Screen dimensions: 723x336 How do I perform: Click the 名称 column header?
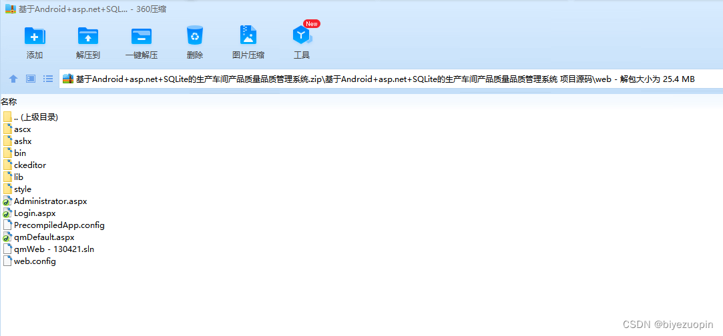(x=9, y=102)
